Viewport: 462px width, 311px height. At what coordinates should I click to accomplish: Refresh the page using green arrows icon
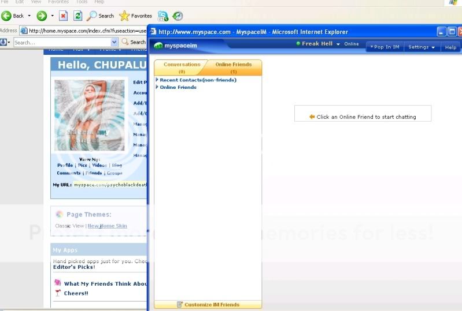[78, 16]
